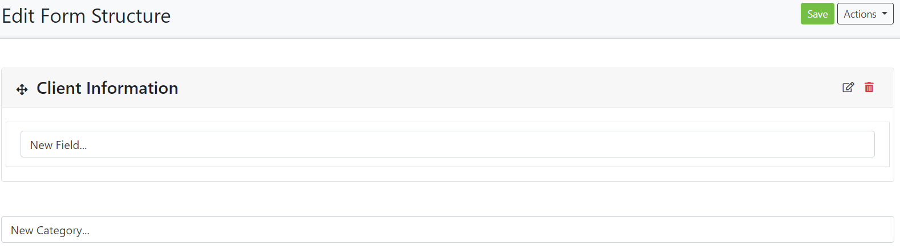This screenshot has height=249, width=900.
Task: Expand the Actions button options
Action: click(x=865, y=14)
